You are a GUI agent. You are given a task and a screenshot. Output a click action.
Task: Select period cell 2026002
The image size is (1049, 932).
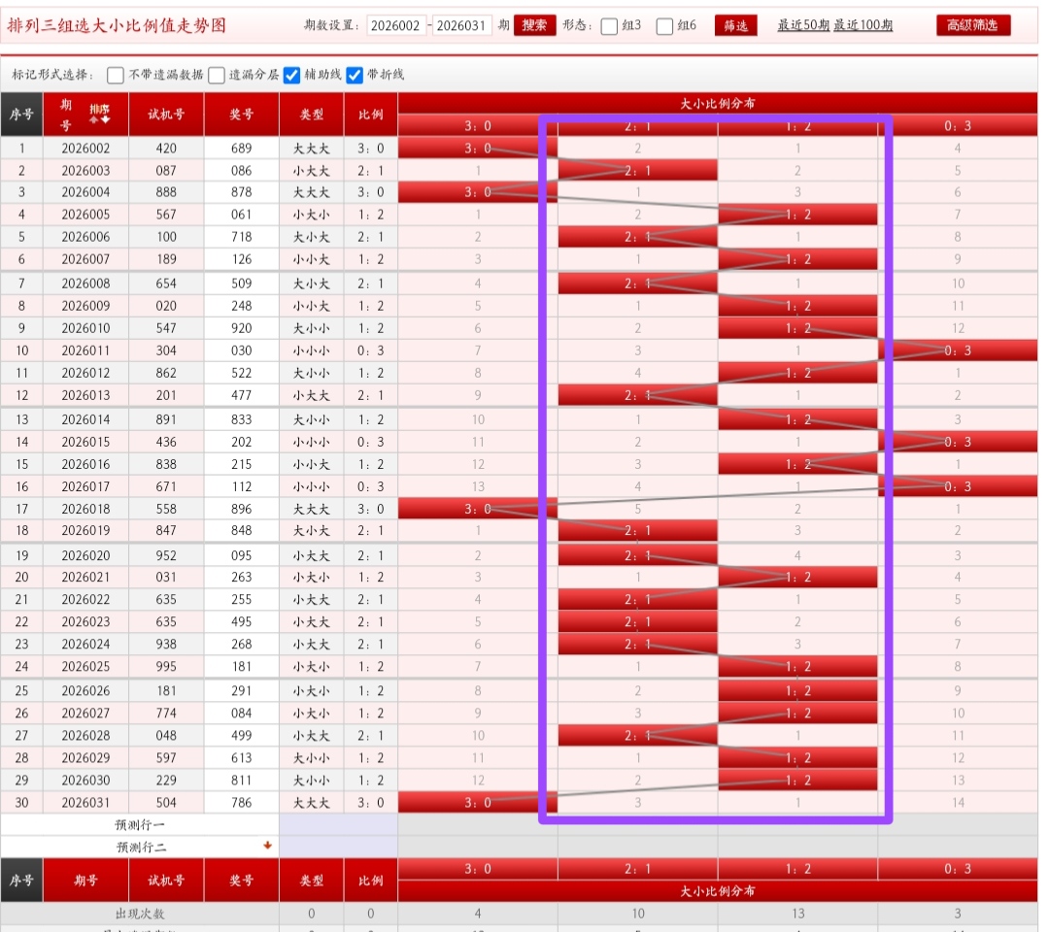point(85,149)
